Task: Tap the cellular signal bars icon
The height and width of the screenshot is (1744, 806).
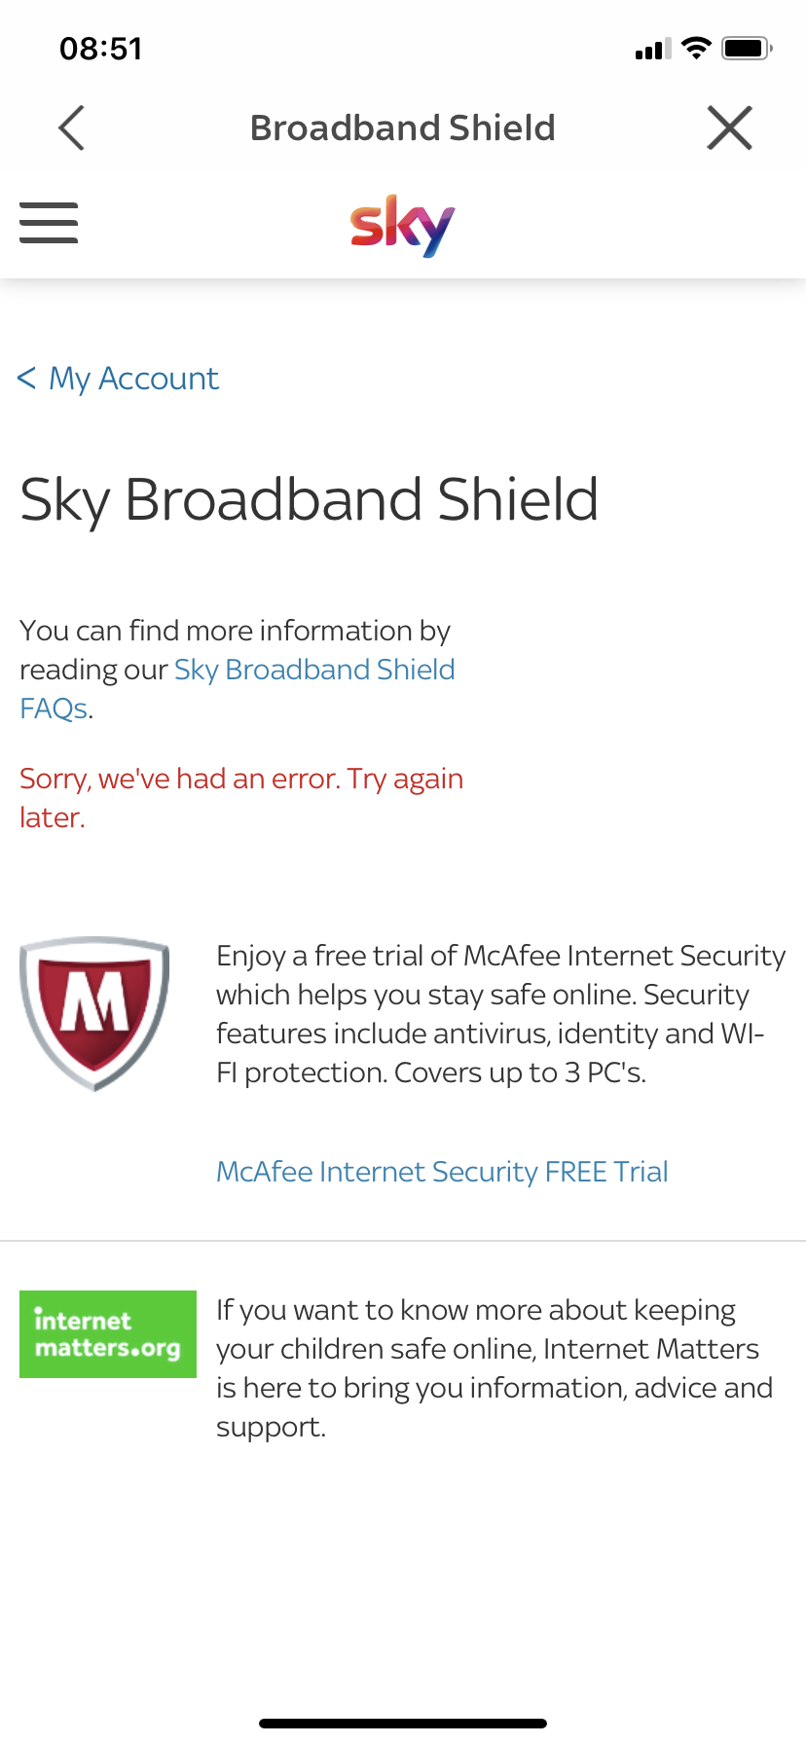Action: [652, 49]
